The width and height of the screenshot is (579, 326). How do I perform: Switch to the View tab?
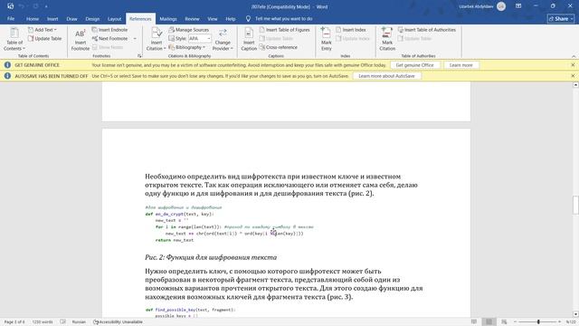[213, 18]
